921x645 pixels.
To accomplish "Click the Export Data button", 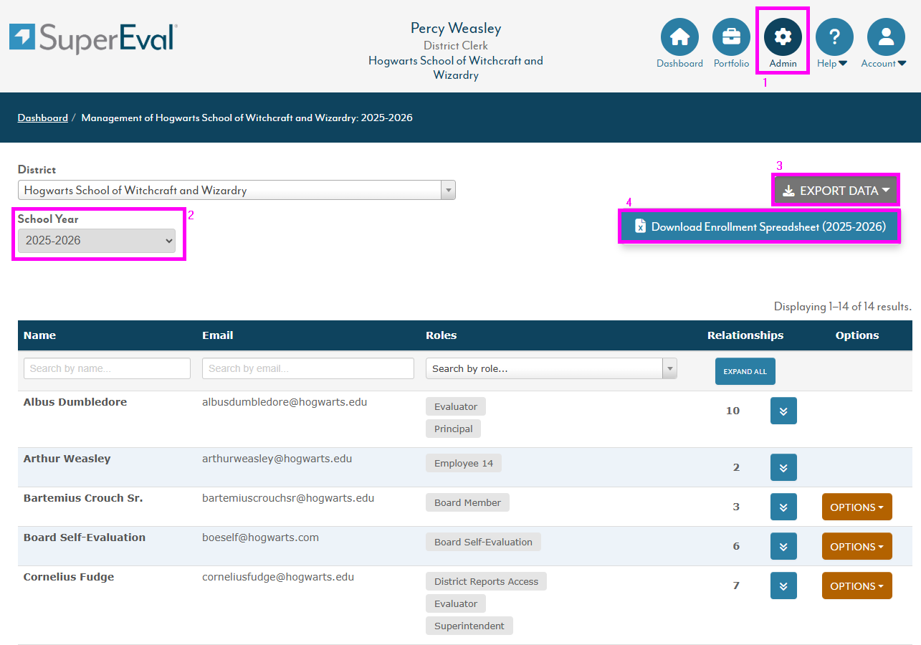I will (836, 191).
